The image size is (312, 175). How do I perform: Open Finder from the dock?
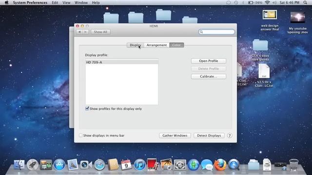click(x=19, y=165)
